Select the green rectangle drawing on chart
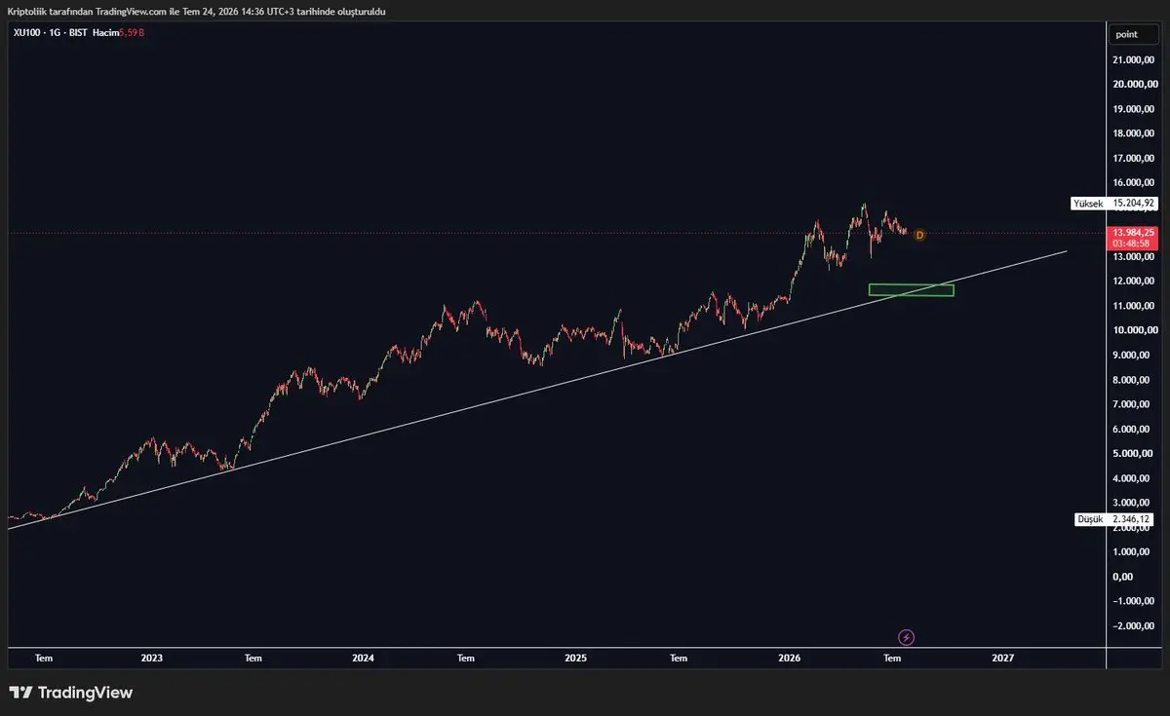Image resolution: width=1170 pixels, height=716 pixels. click(x=911, y=289)
